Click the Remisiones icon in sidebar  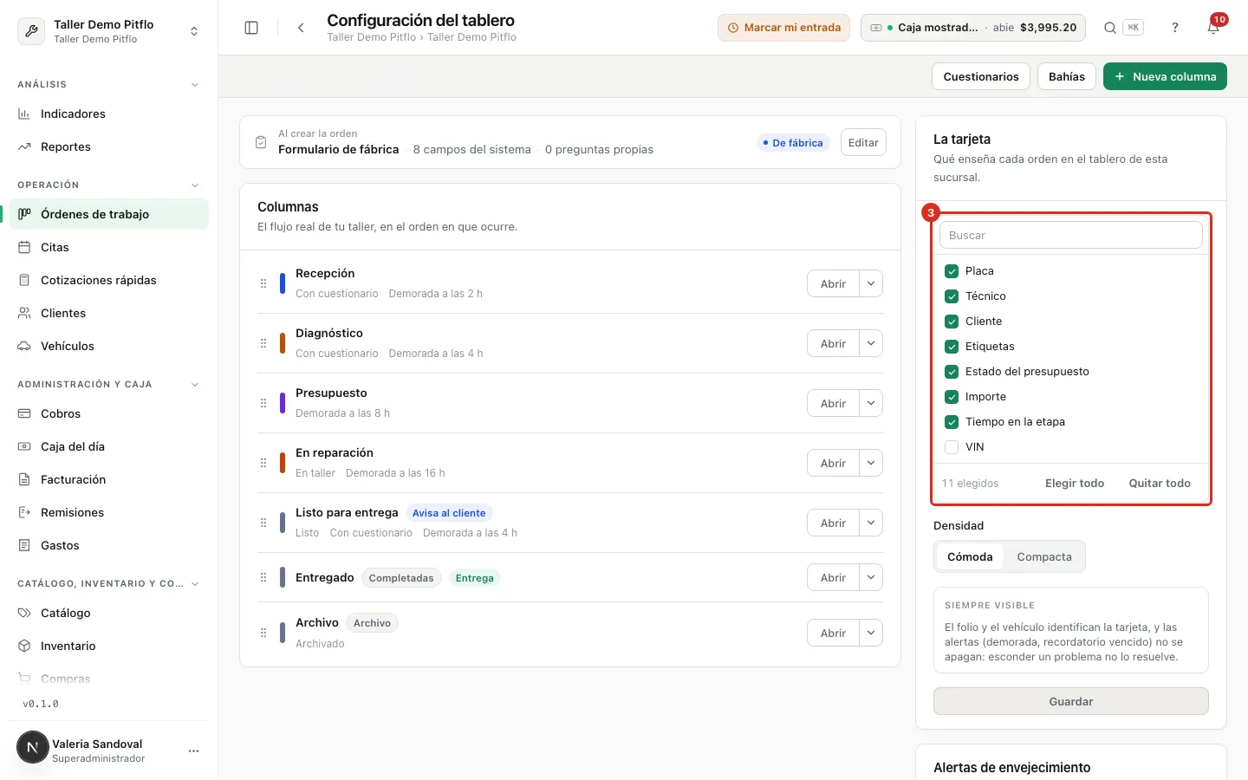pos(24,512)
